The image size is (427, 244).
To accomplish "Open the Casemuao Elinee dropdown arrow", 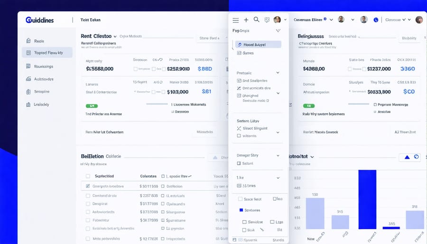I will (x=332, y=19).
